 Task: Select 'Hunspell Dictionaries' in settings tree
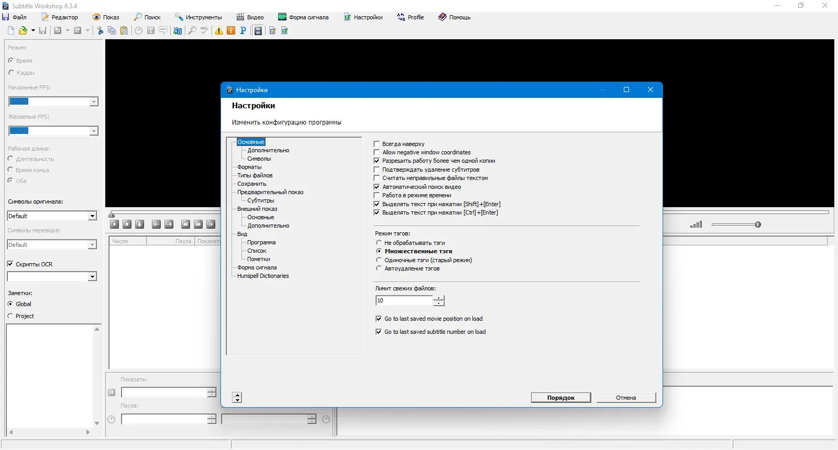click(x=263, y=276)
